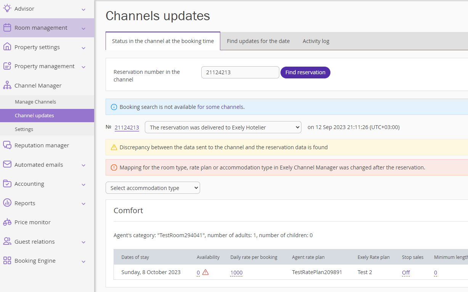Click the Reputation manager chat icon

tap(7, 145)
